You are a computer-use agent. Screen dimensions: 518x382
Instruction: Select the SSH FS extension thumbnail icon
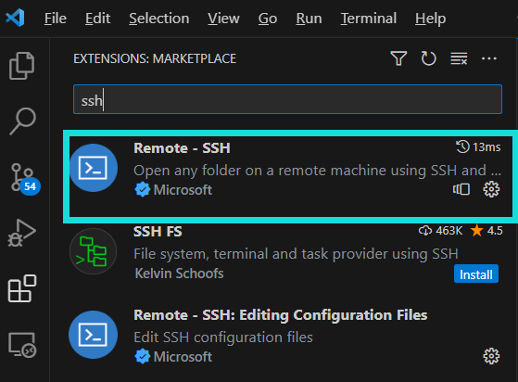94,251
